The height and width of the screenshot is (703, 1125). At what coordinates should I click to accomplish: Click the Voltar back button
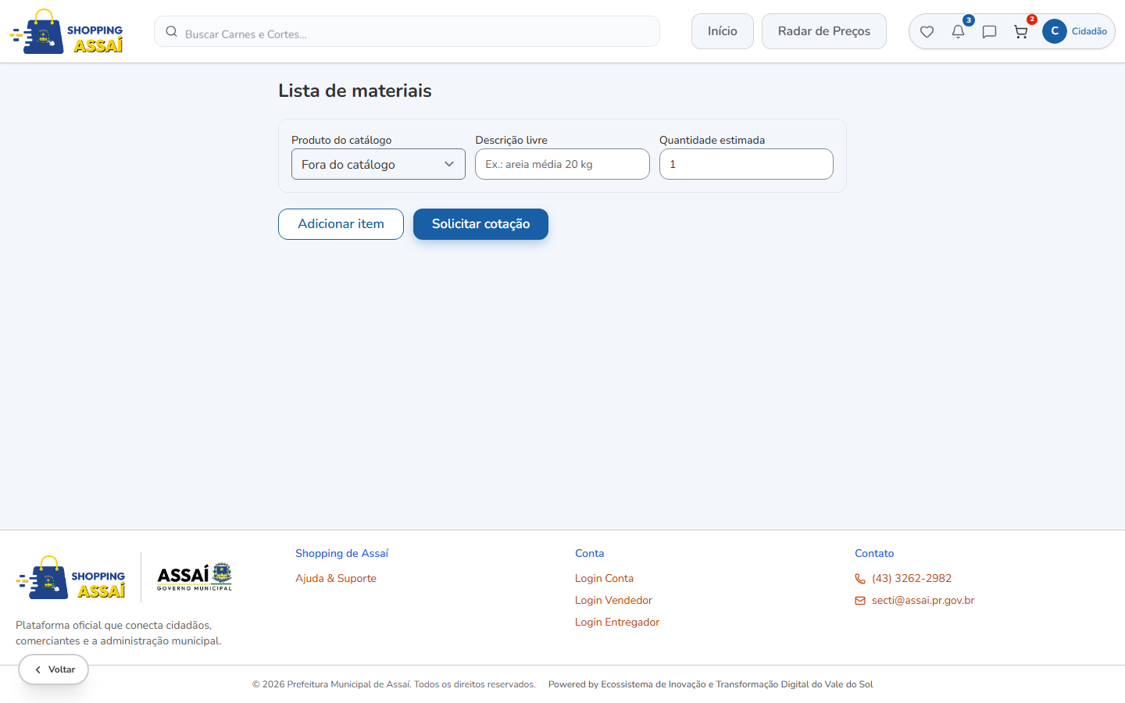54,669
